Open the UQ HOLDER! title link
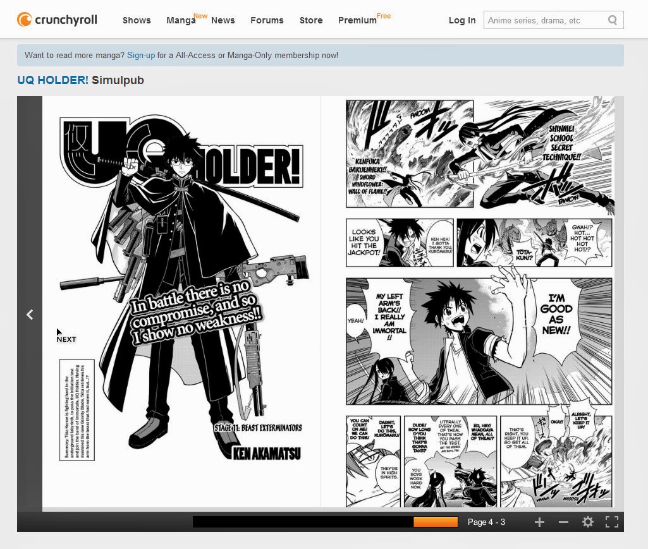This screenshot has width=648, height=549. (x=53, y=80)
